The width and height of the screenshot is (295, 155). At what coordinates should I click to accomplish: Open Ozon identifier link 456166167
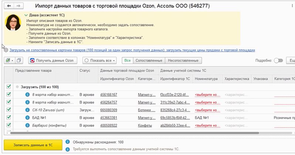[109, 95]
